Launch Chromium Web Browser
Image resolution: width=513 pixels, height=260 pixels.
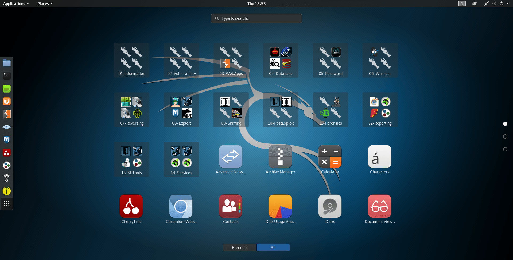tap(181, 209)
